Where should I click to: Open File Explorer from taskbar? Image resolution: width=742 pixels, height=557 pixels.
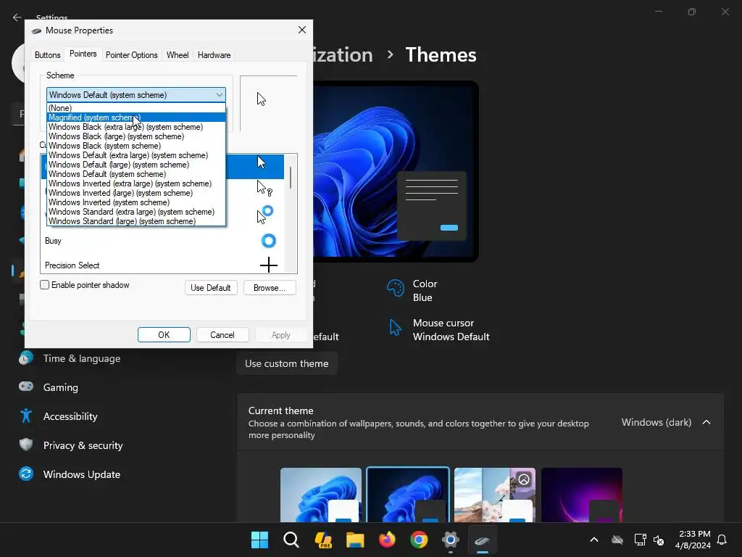coord(355,540)
